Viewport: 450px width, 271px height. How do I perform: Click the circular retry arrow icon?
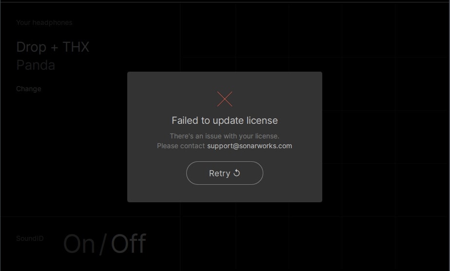[236, 173]
